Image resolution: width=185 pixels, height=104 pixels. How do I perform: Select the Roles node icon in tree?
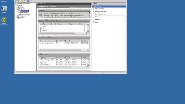18,5
